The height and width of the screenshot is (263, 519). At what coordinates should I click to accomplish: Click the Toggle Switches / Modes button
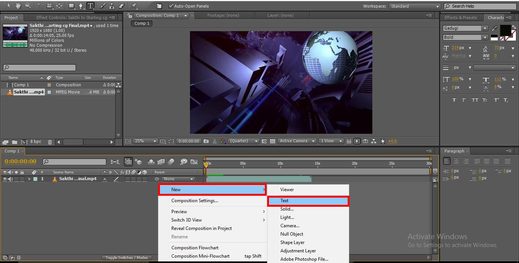[x=127, y=257]
